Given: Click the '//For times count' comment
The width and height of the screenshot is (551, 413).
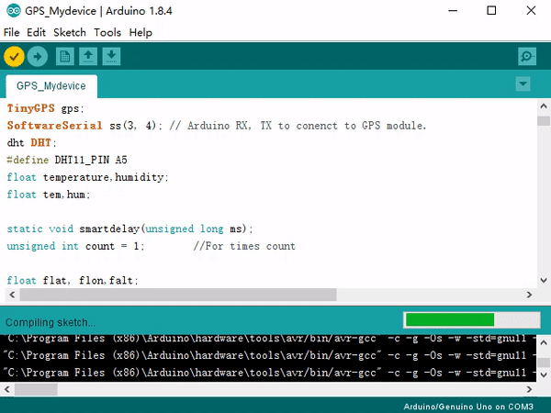Looking at the screenshot, I should click(244, 246).
